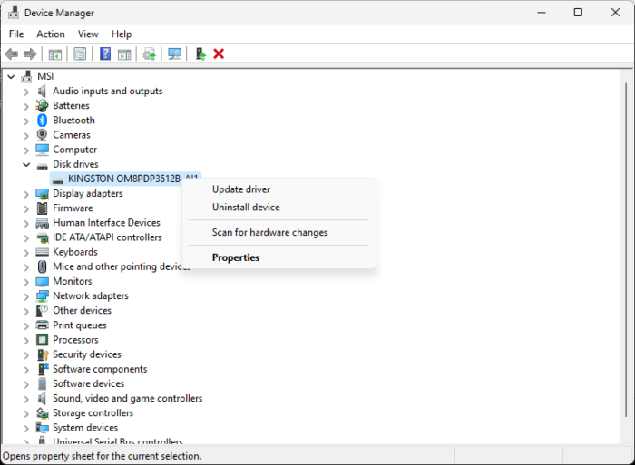Click the Print queues printer icon
635x465 pixels.
tap(42, 325)
